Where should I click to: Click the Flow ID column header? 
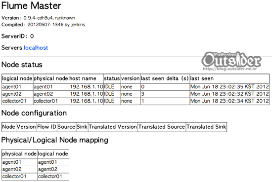(47, 127)
